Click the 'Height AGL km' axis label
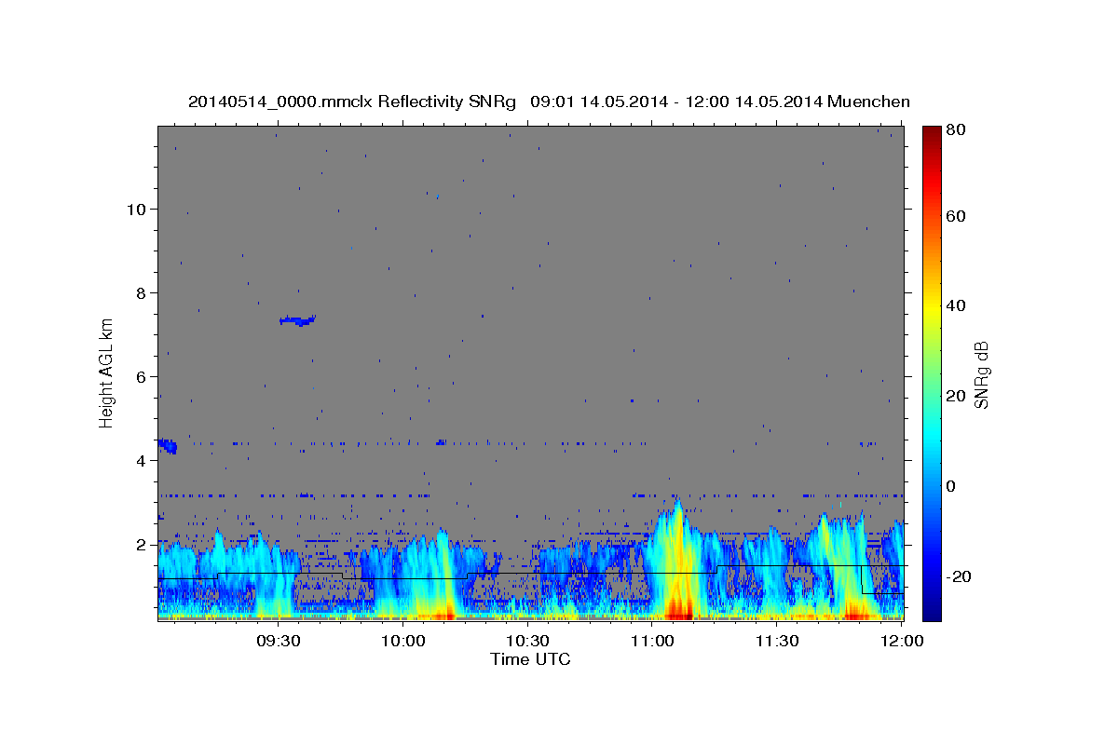This screenshot has width=1118, height=745. [106, 372]
